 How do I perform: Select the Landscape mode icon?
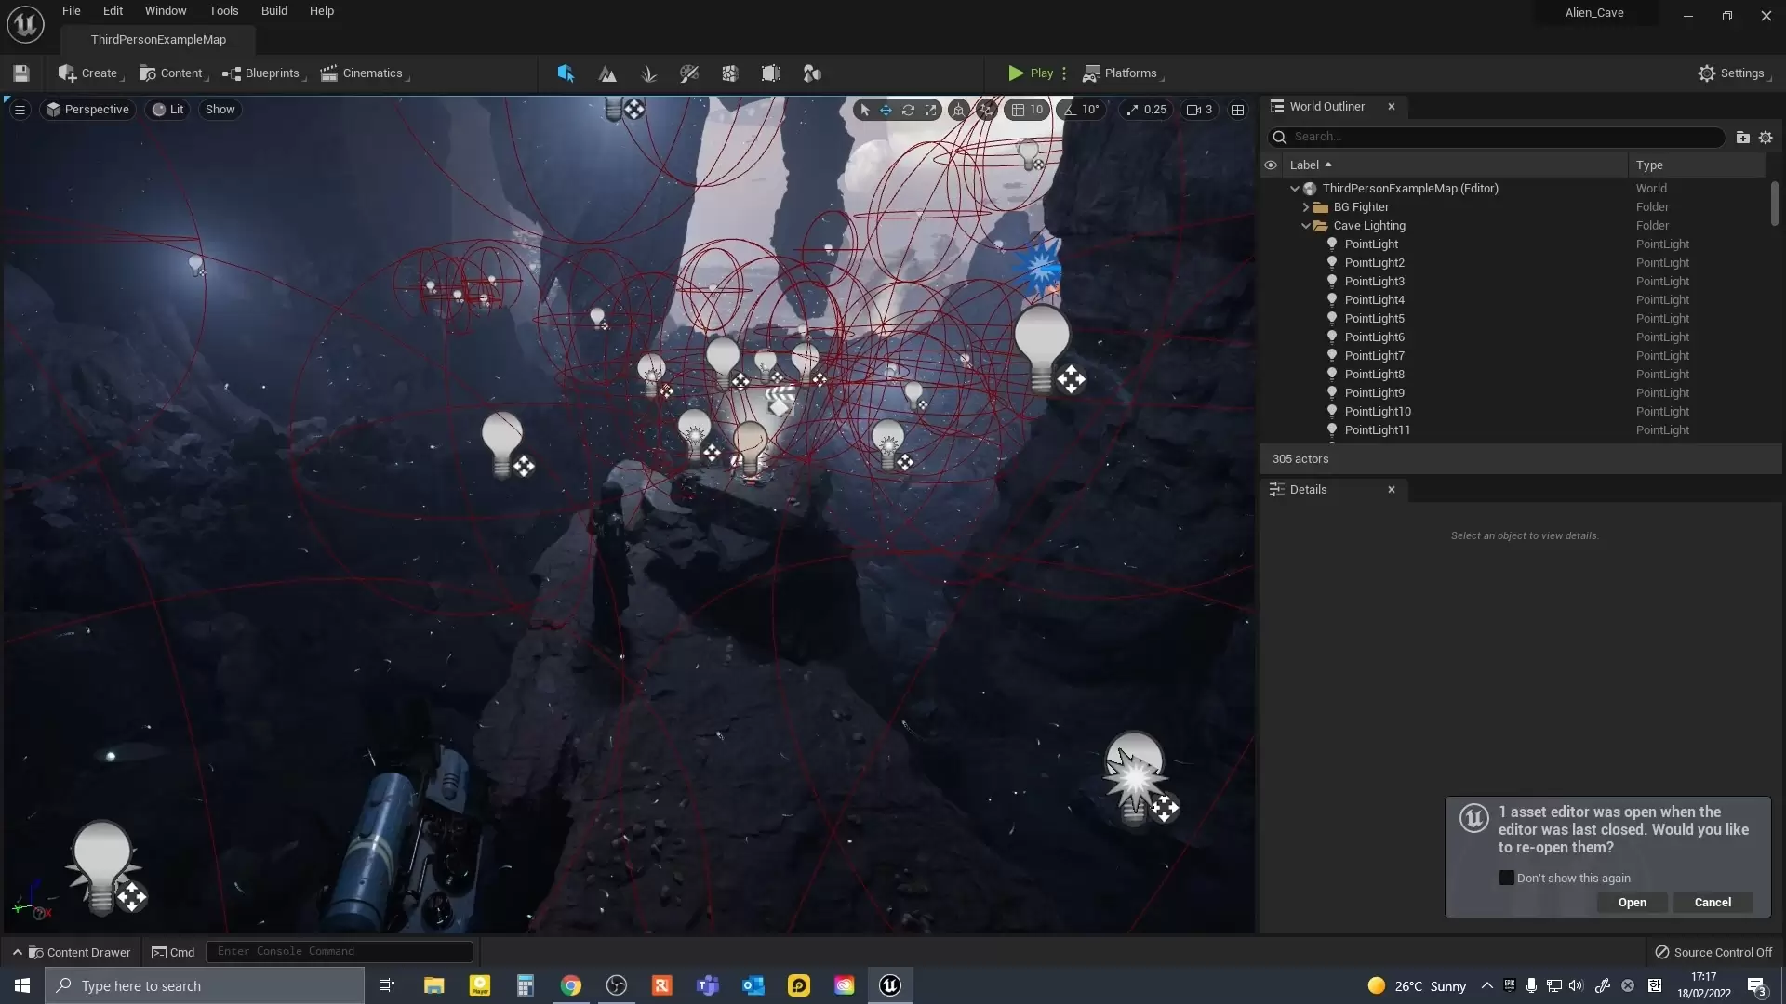pos(607,73)
